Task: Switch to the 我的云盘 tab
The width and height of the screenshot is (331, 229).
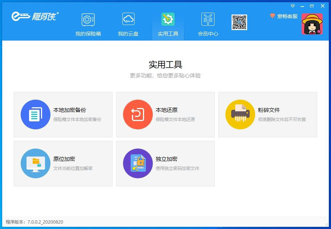Action: [128, 34]
